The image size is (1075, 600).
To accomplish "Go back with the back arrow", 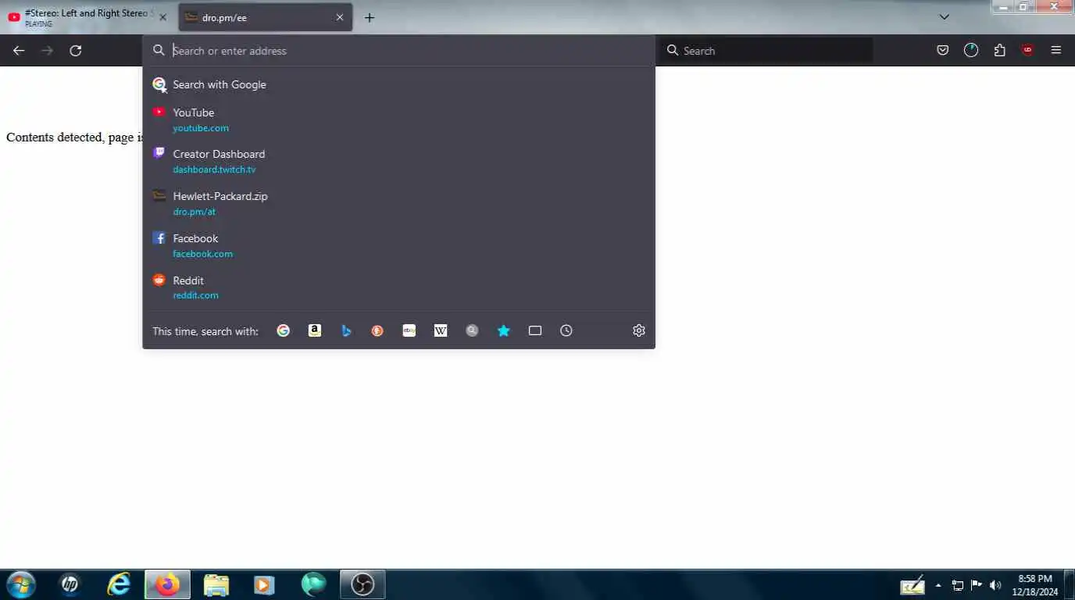I will click(x=19, y=51).
